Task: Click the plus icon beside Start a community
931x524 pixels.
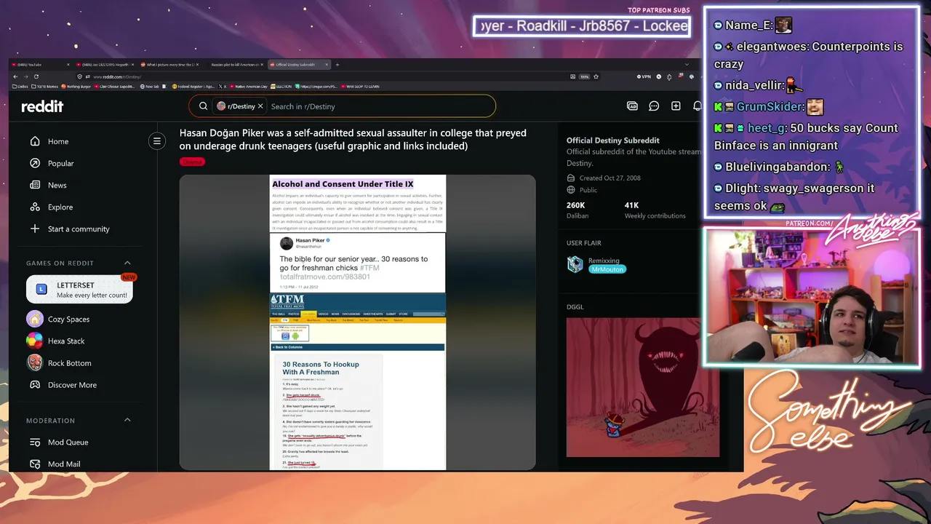Action: [35, 229]
